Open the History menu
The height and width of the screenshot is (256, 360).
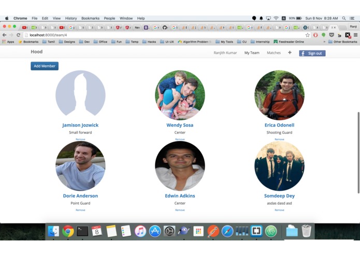tap(71, 18)
